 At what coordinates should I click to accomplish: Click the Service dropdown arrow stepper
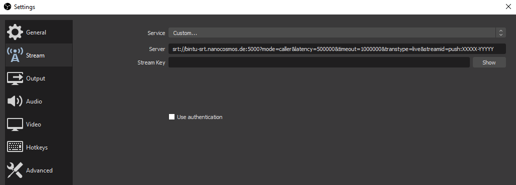500,33
